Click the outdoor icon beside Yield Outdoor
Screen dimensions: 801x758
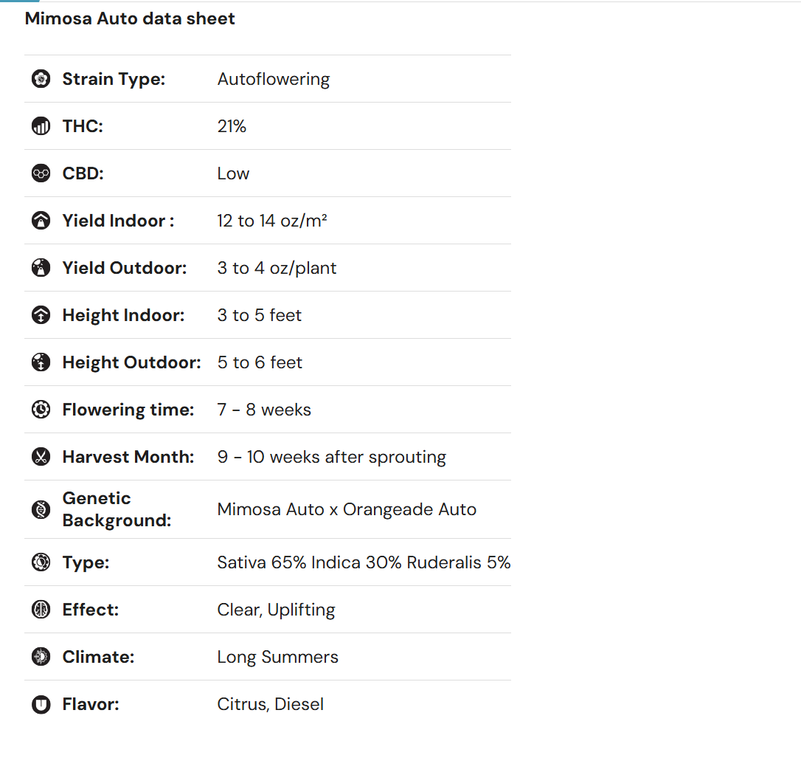click(41, 268)
